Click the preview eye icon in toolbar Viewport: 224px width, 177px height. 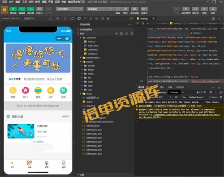[x=125, y=9]
